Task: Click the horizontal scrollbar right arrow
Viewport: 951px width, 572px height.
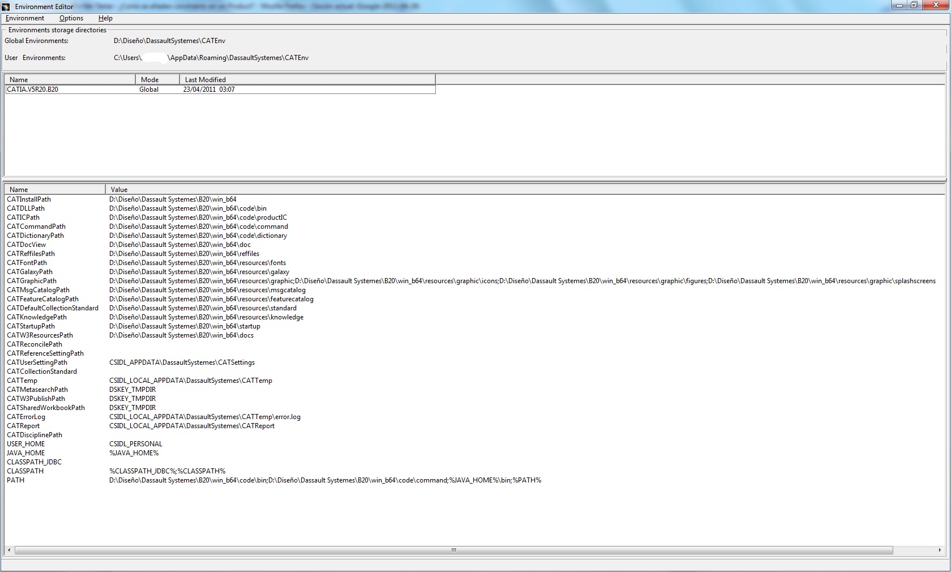Action: [940, 550]
